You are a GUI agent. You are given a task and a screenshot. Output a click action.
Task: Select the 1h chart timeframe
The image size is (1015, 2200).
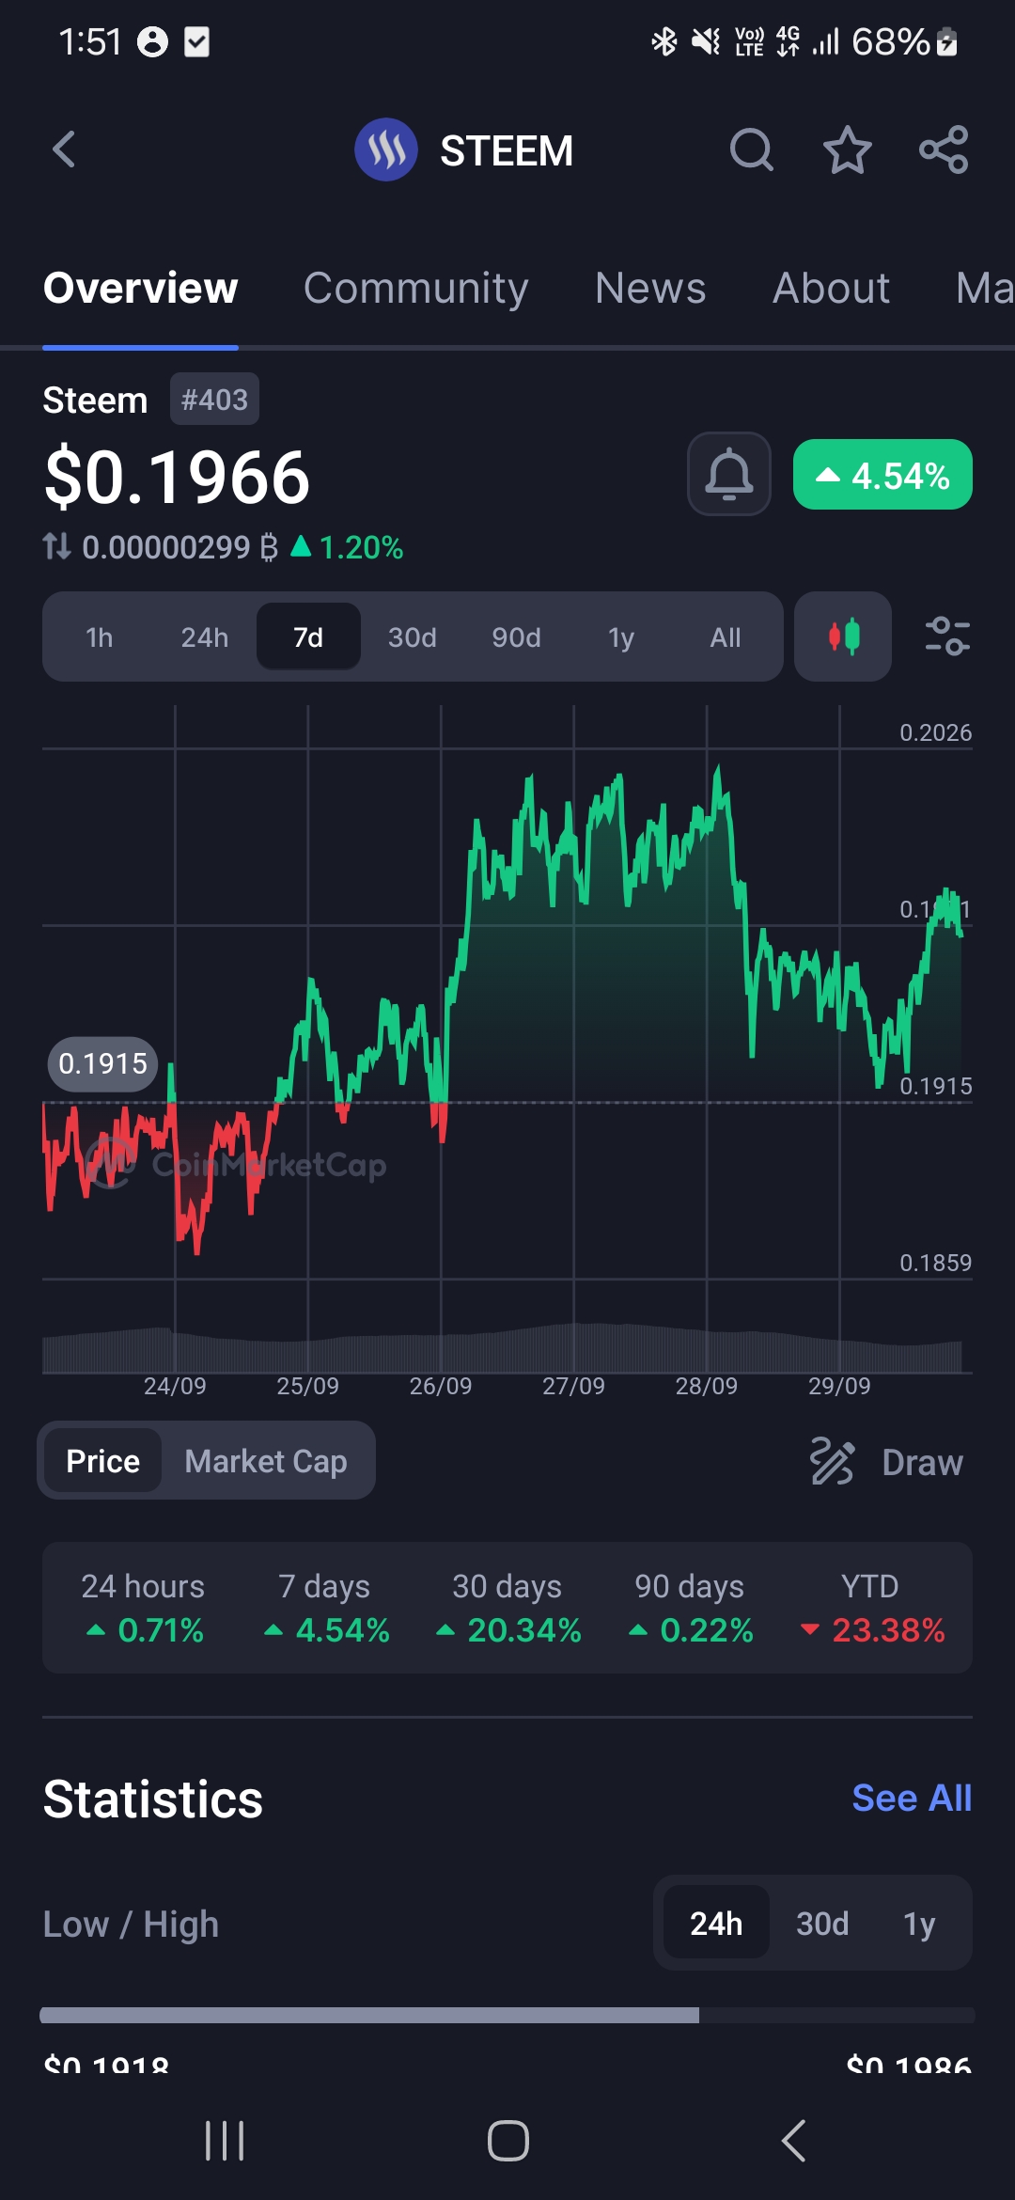click(x=100, y=637)
